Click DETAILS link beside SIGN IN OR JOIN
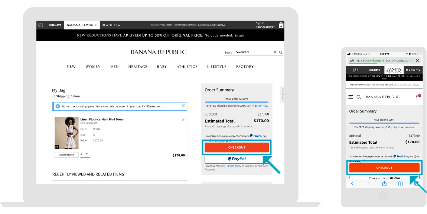Screen dimensions: 427x214 point(221,25)
